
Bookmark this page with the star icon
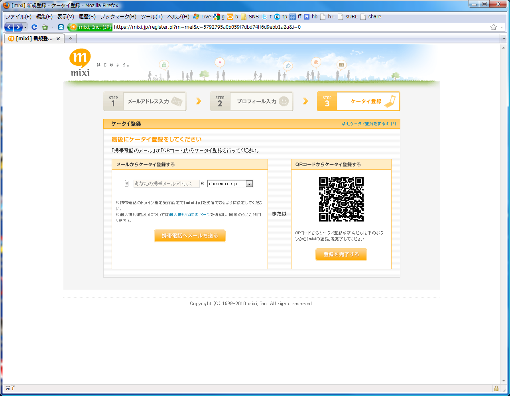(494, 27)
